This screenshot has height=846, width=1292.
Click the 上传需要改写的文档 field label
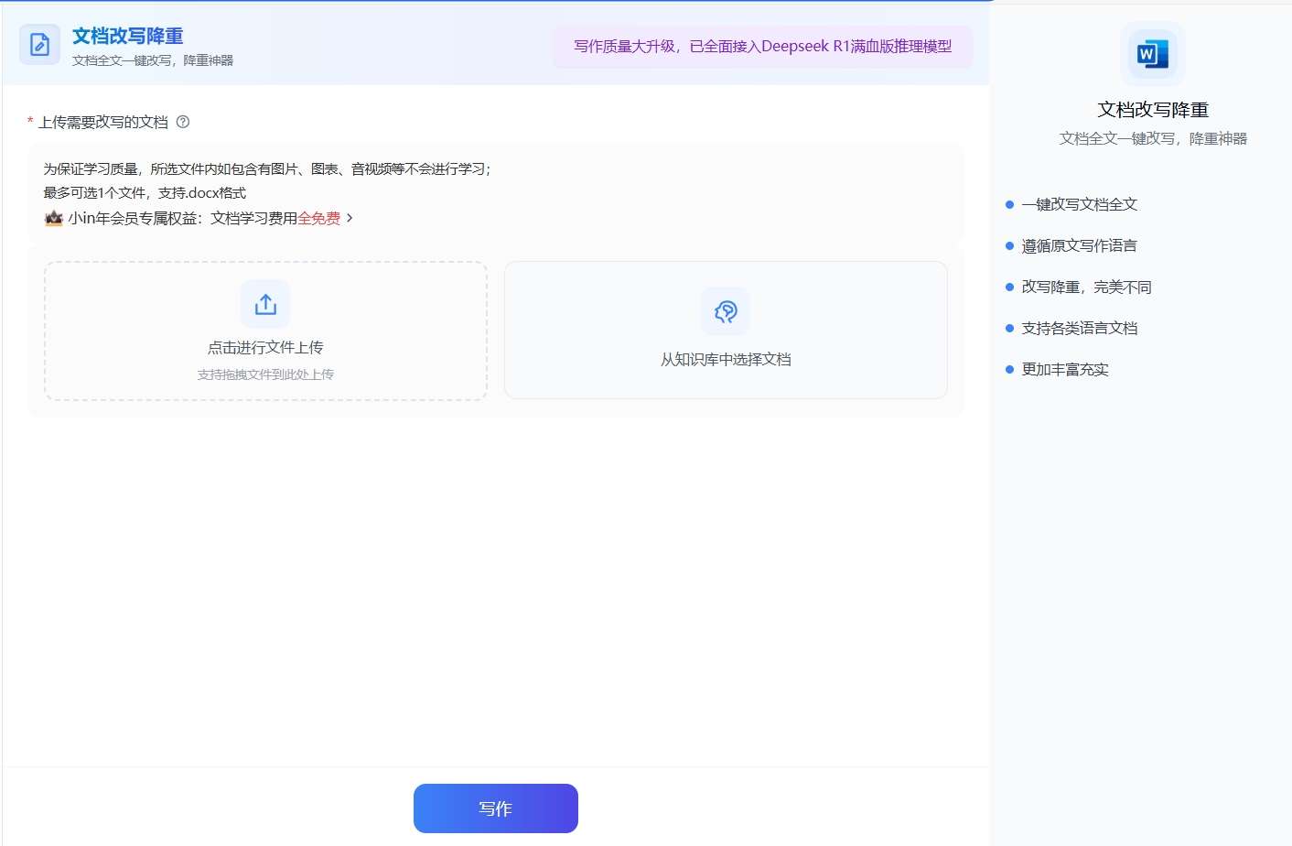[103, 122]
